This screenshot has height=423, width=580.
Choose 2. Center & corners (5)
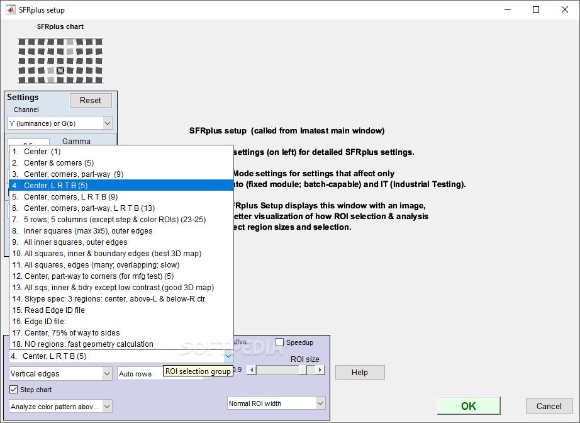(121, 163)
